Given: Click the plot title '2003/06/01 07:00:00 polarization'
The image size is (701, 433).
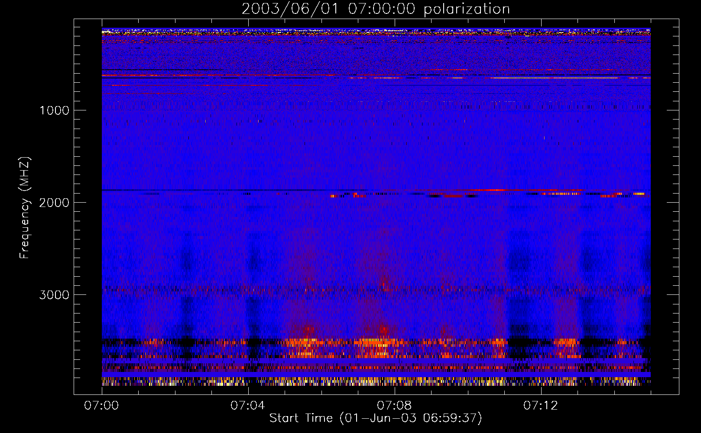Looking at the screenshot, I should point(376,9).
